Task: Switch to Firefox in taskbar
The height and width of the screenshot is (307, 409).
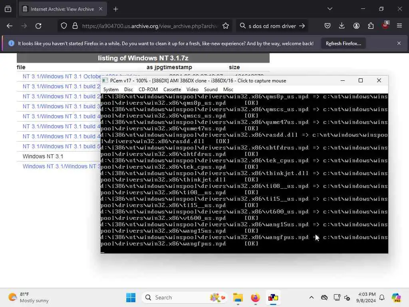Action: (255, 297)
